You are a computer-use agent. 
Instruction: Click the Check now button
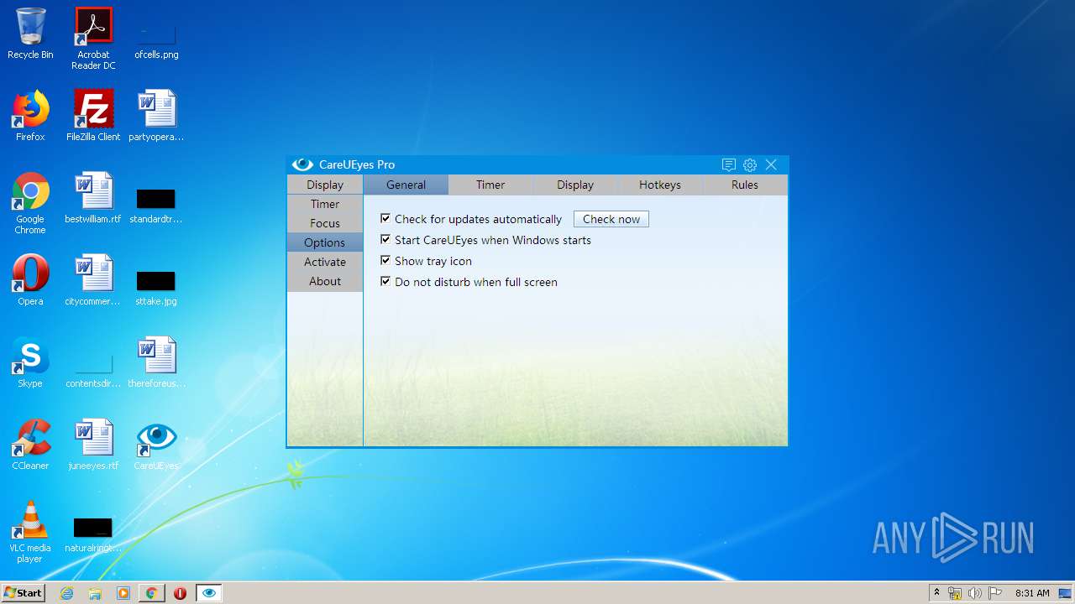(x=611, y=219)
